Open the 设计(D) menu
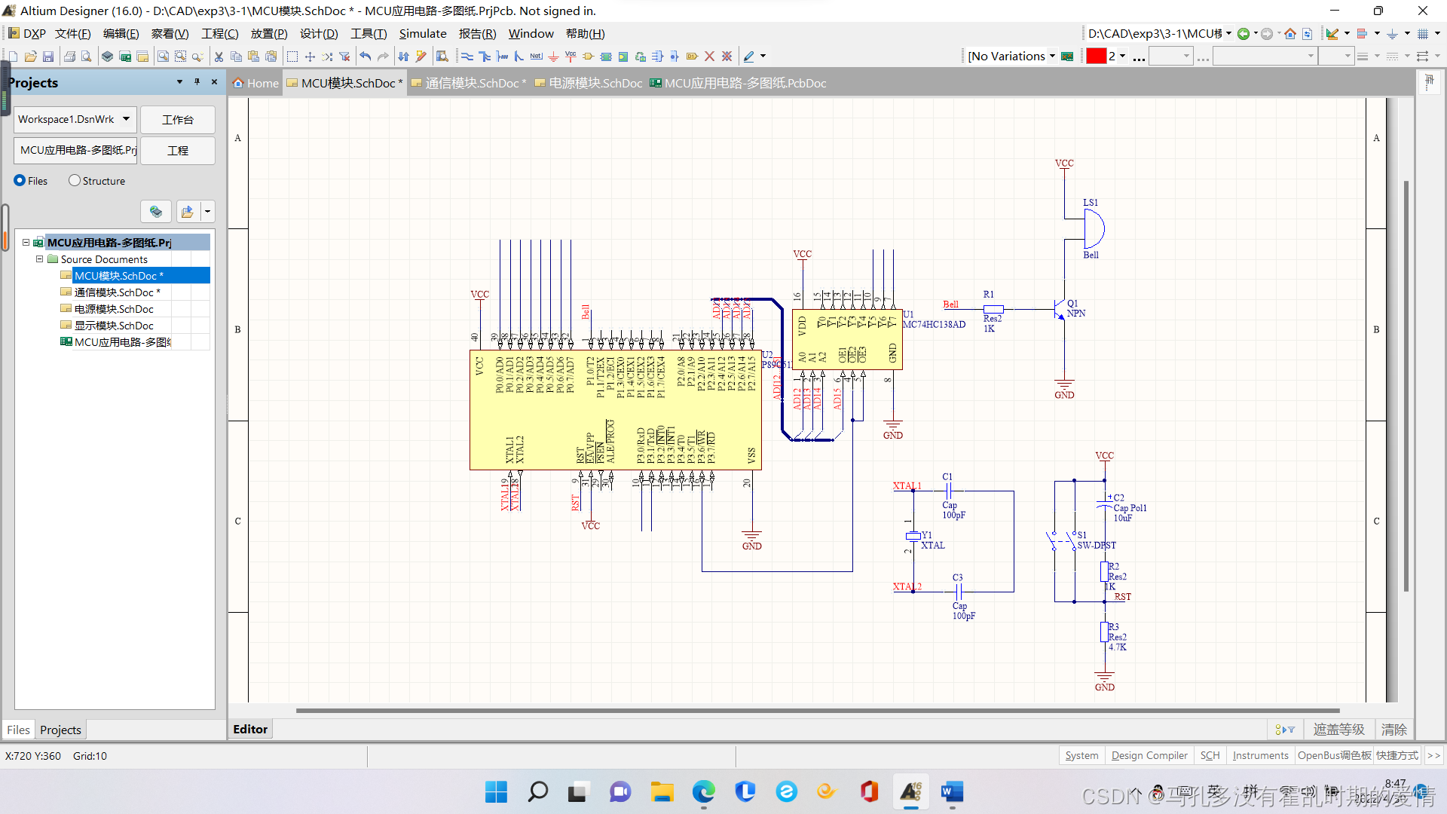 click(319, 34)
